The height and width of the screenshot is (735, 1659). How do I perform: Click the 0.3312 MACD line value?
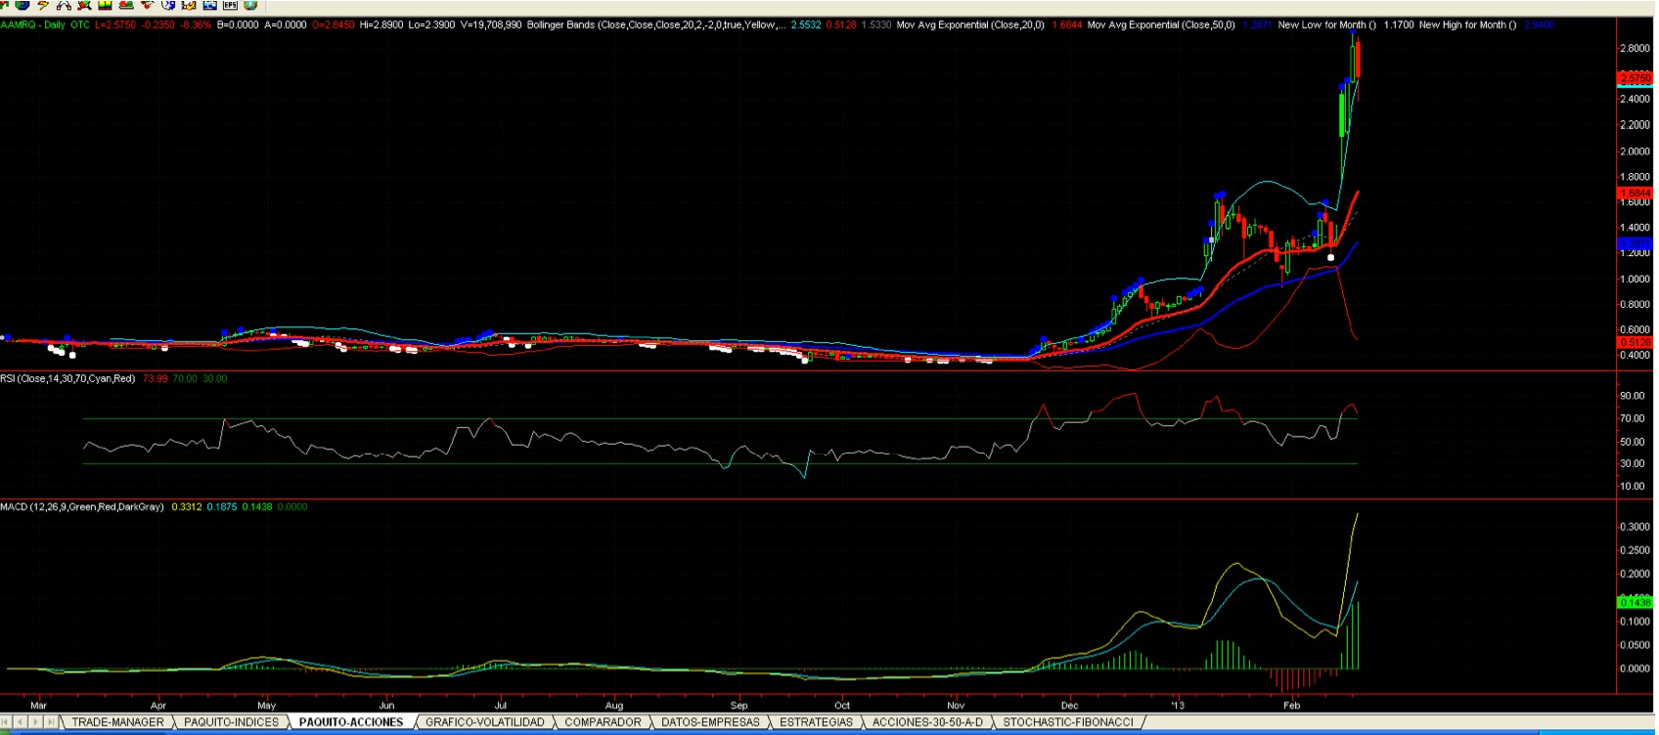(x=186, y=506)
